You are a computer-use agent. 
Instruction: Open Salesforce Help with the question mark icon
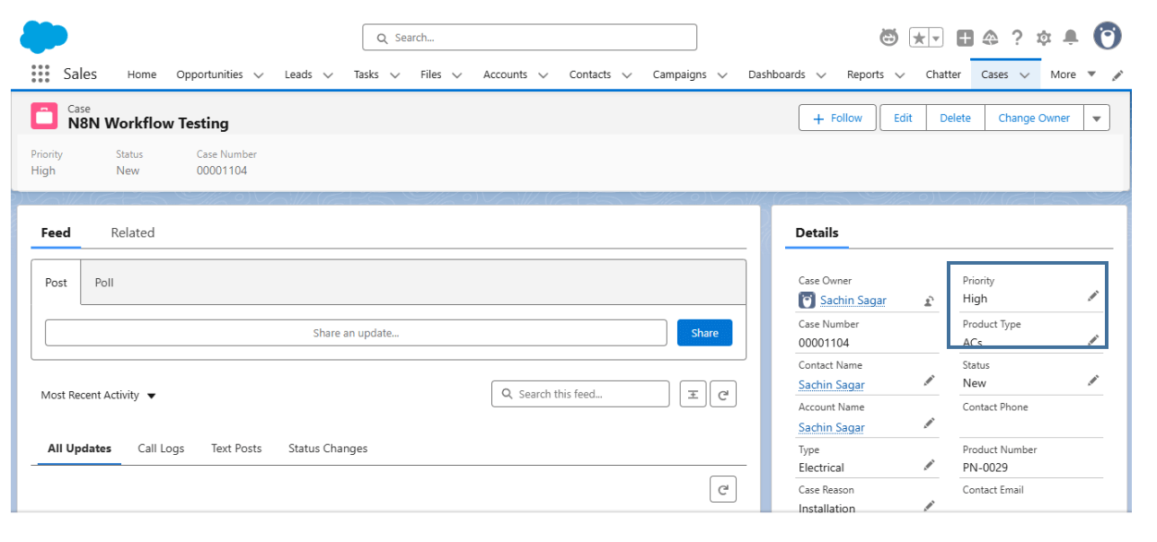1016,37
